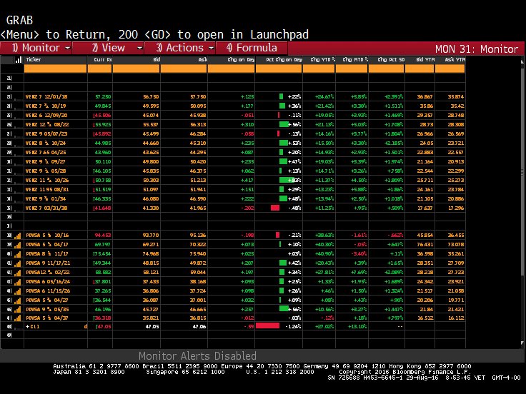Click the 57.250 current price cell

point(103,97)
